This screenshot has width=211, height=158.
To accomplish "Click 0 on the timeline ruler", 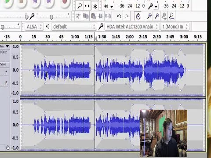I will [x=20, y=36].
